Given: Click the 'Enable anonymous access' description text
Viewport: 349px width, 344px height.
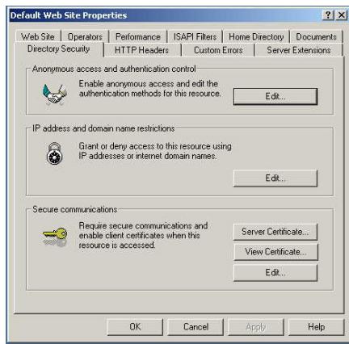Looking at the screenshot, I should pyautogui.click(x=149, y=89).
